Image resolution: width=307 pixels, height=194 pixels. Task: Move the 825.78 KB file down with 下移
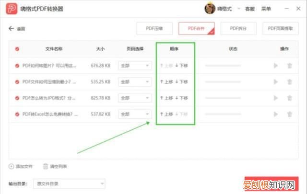click(x=182, y=98)
